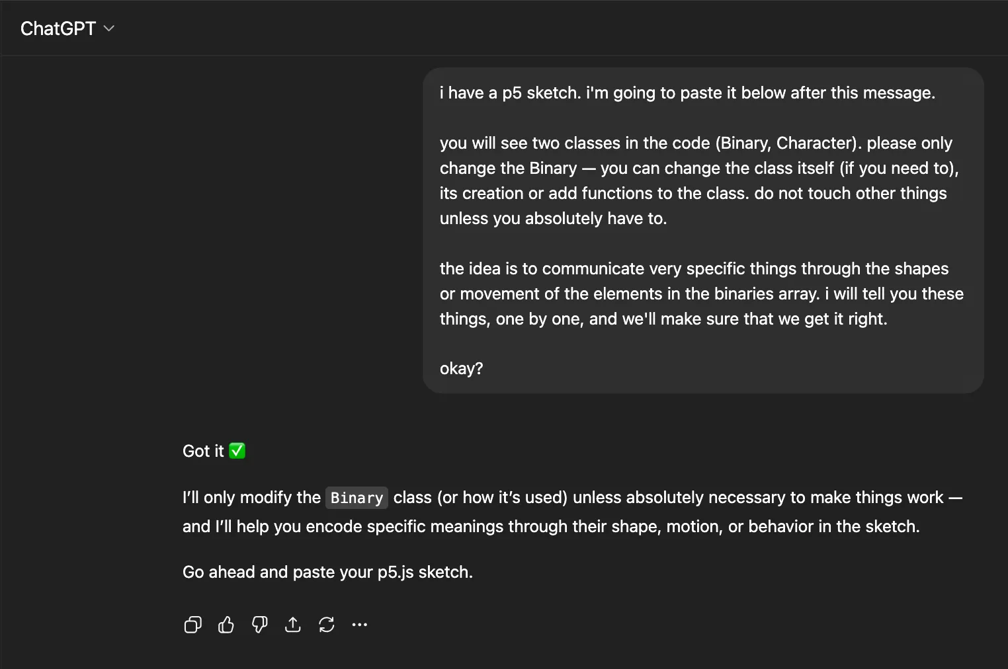Click the reply sentence "I'll only modify the"
This screenshot has width=1008, height=669.
(251, 498)
